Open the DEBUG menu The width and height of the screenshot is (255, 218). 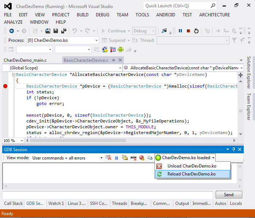tap(102, 15)
